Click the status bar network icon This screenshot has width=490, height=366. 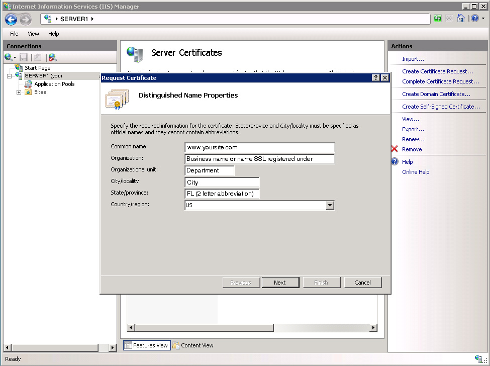pyautogui.click(x=479, y=358)
